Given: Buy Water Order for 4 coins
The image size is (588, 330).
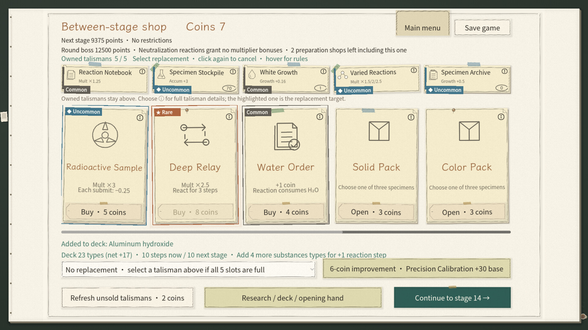Looking at the screenshot, I should (286, 212).
